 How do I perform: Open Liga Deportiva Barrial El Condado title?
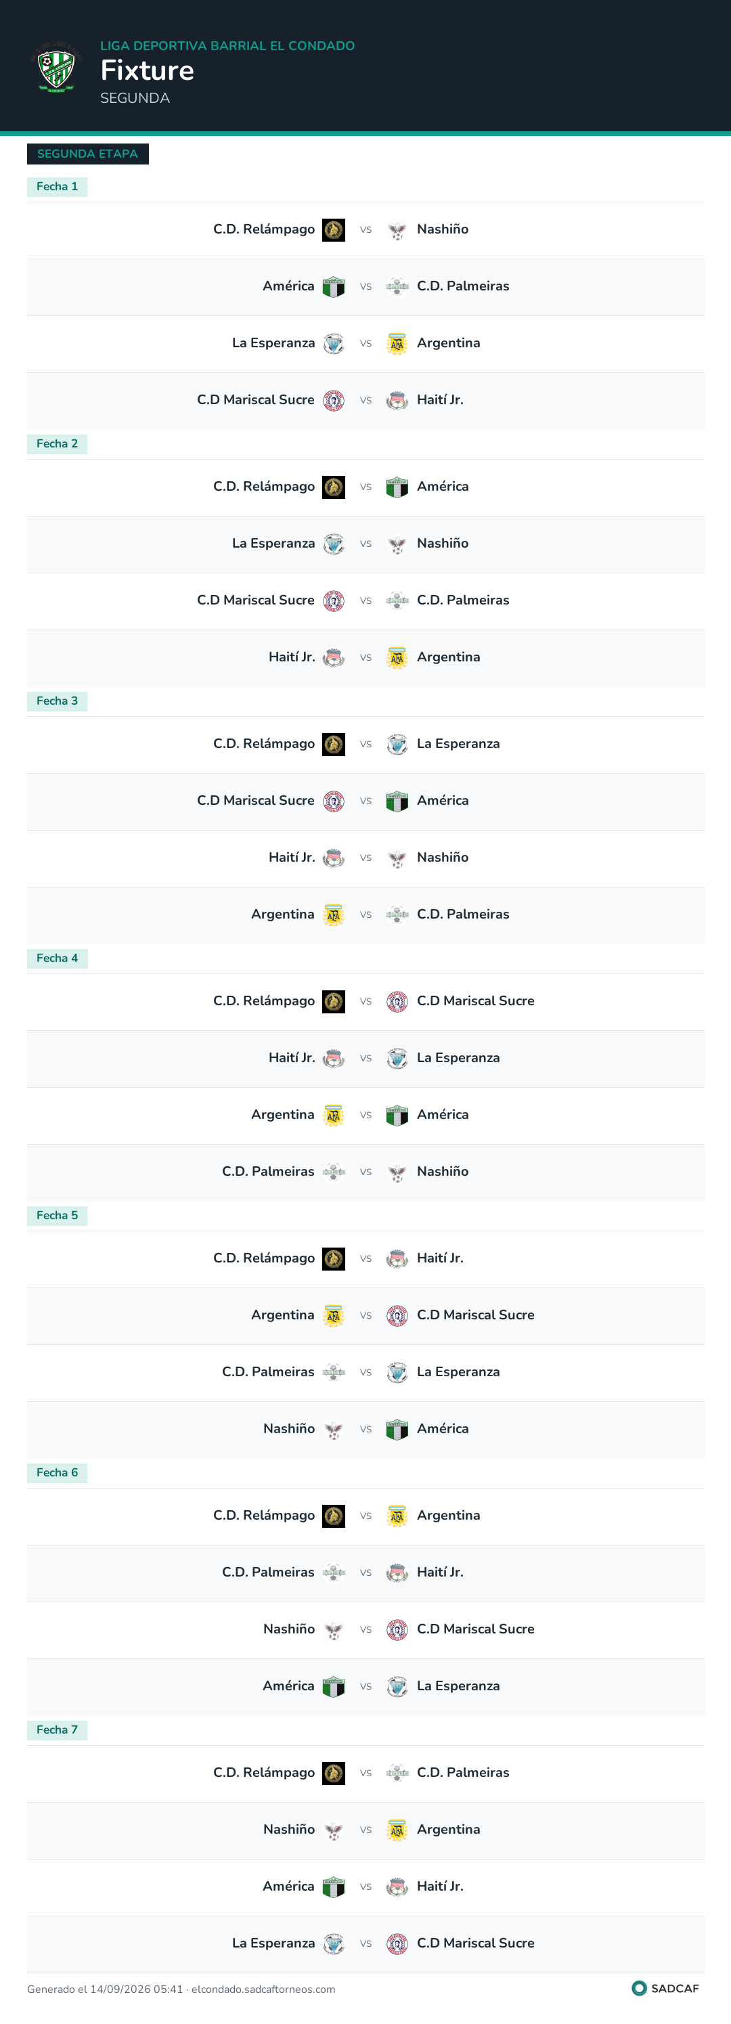coord(227,45)
